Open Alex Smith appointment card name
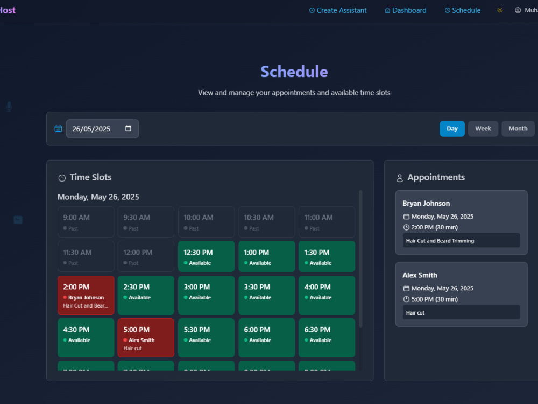This screenshot has width=538, height=404. (420, 275)
